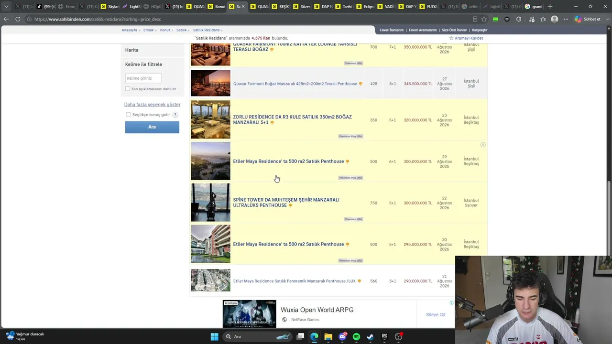
Task: Go to Satılık Rezidans in the breadcrumb
Action: pyautogui.click(x=206, y=30)
